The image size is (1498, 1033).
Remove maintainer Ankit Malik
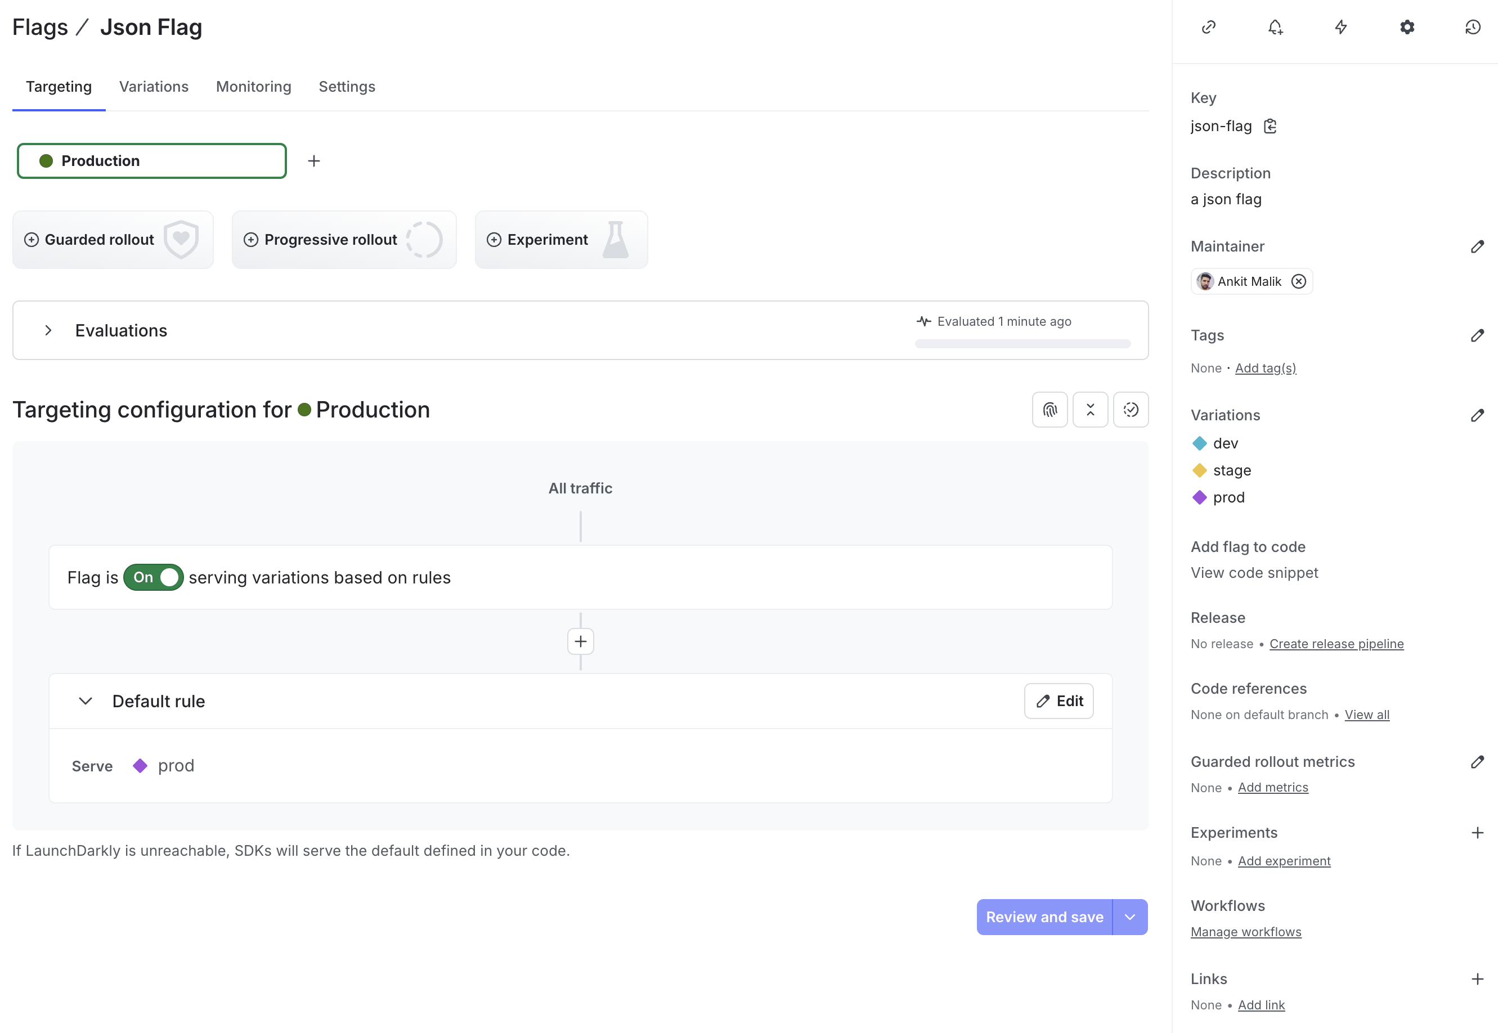tap(1299, 281)
